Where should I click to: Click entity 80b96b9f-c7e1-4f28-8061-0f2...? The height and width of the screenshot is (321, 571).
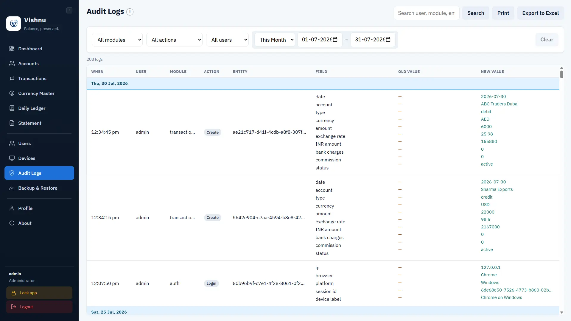pos(268,283)
